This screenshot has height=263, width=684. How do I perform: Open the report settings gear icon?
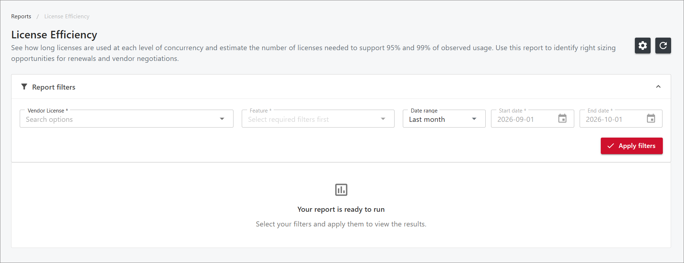point(642,46)
